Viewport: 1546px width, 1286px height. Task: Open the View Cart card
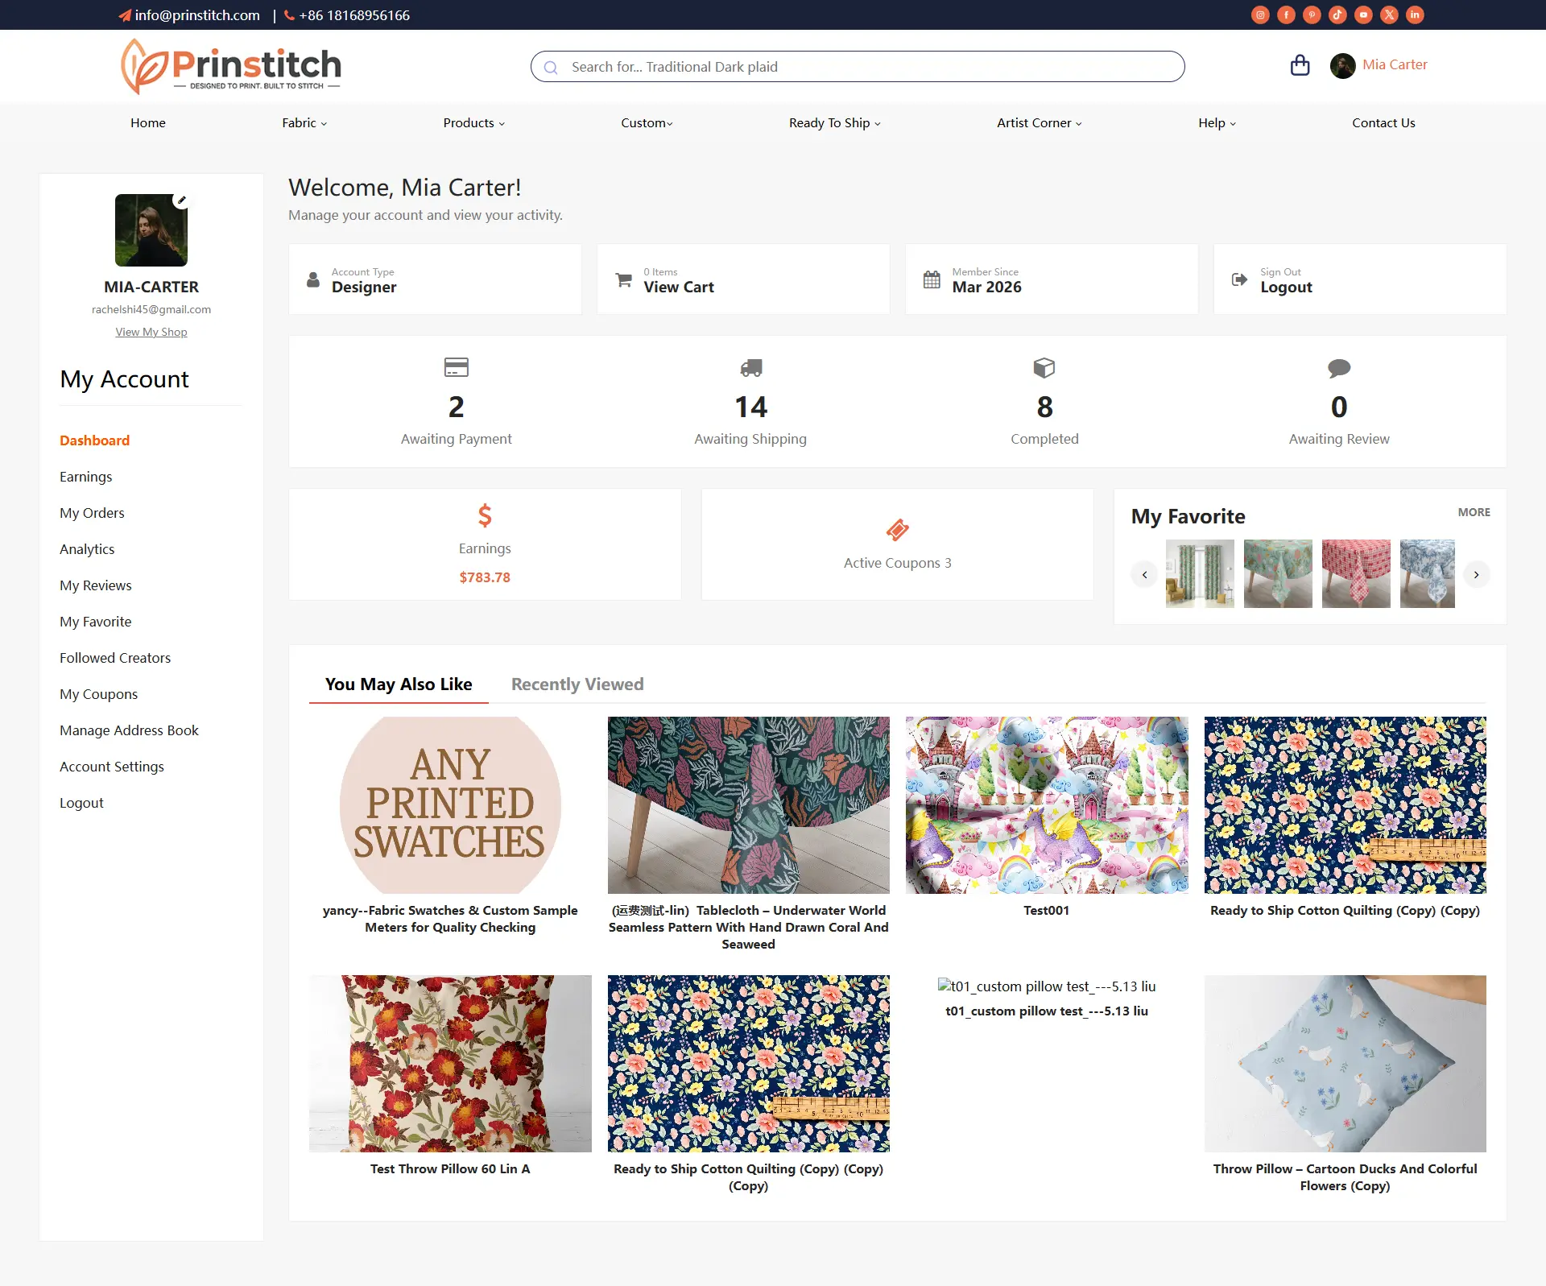point(743,279)
